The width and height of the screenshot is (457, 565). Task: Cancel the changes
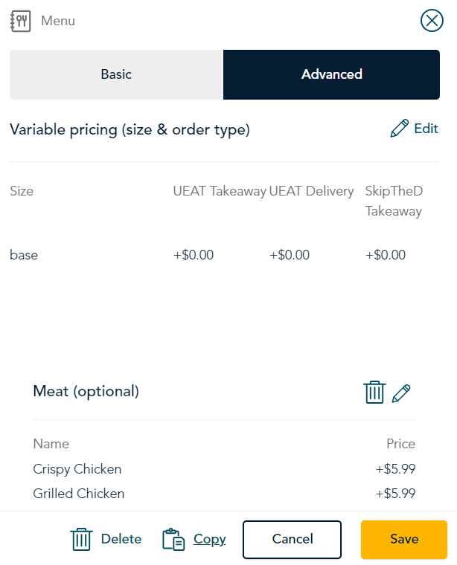pos(293,540)
